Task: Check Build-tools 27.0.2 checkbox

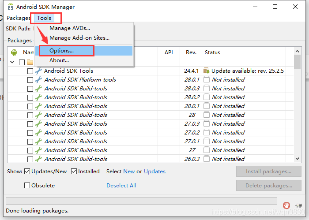Action: coord(30,133)
